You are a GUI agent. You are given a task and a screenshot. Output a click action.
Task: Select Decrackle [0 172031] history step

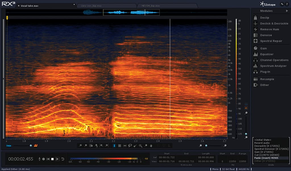267,146
